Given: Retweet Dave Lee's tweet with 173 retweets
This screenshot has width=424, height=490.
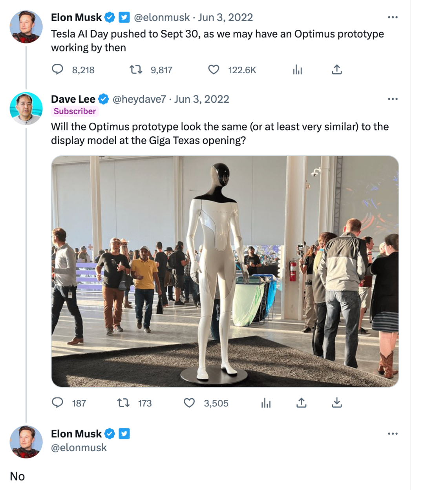Looking at the screenshot, I should [x=124, y=403].
